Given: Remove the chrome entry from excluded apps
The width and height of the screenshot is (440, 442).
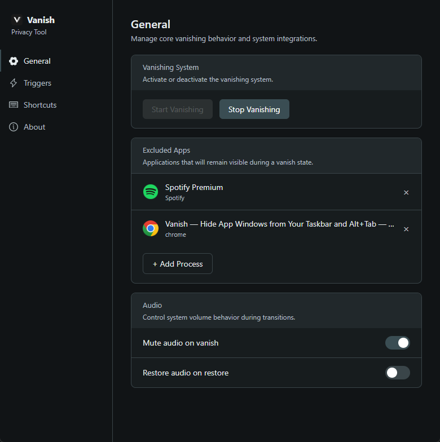Looking at the screenshot, I should point(406,229).
